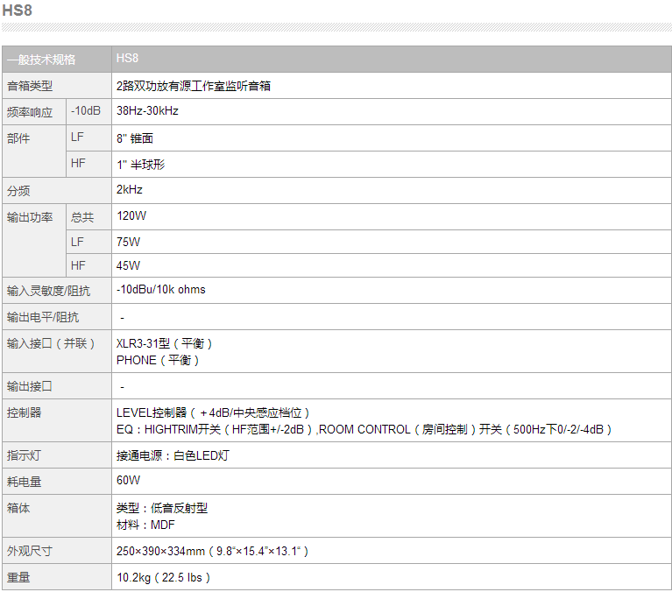Click the HS8 page heading
Viewport: 672px width, 592px height.
(18, 11)
